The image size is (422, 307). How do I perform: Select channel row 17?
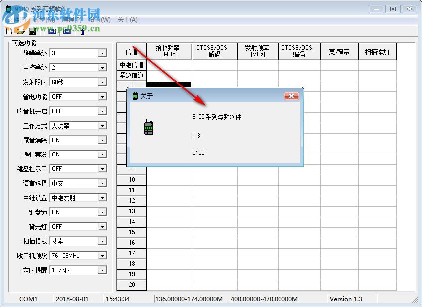pos(132,253)
